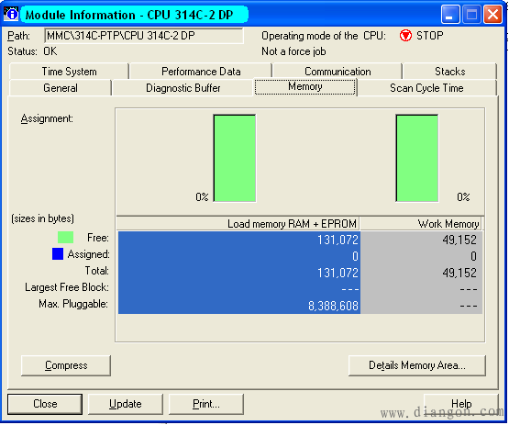Click the Module Information title bar icon

(x=11, y=14)
